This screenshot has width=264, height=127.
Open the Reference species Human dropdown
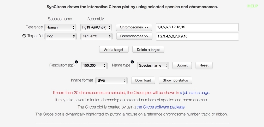(x=60, y=27)
